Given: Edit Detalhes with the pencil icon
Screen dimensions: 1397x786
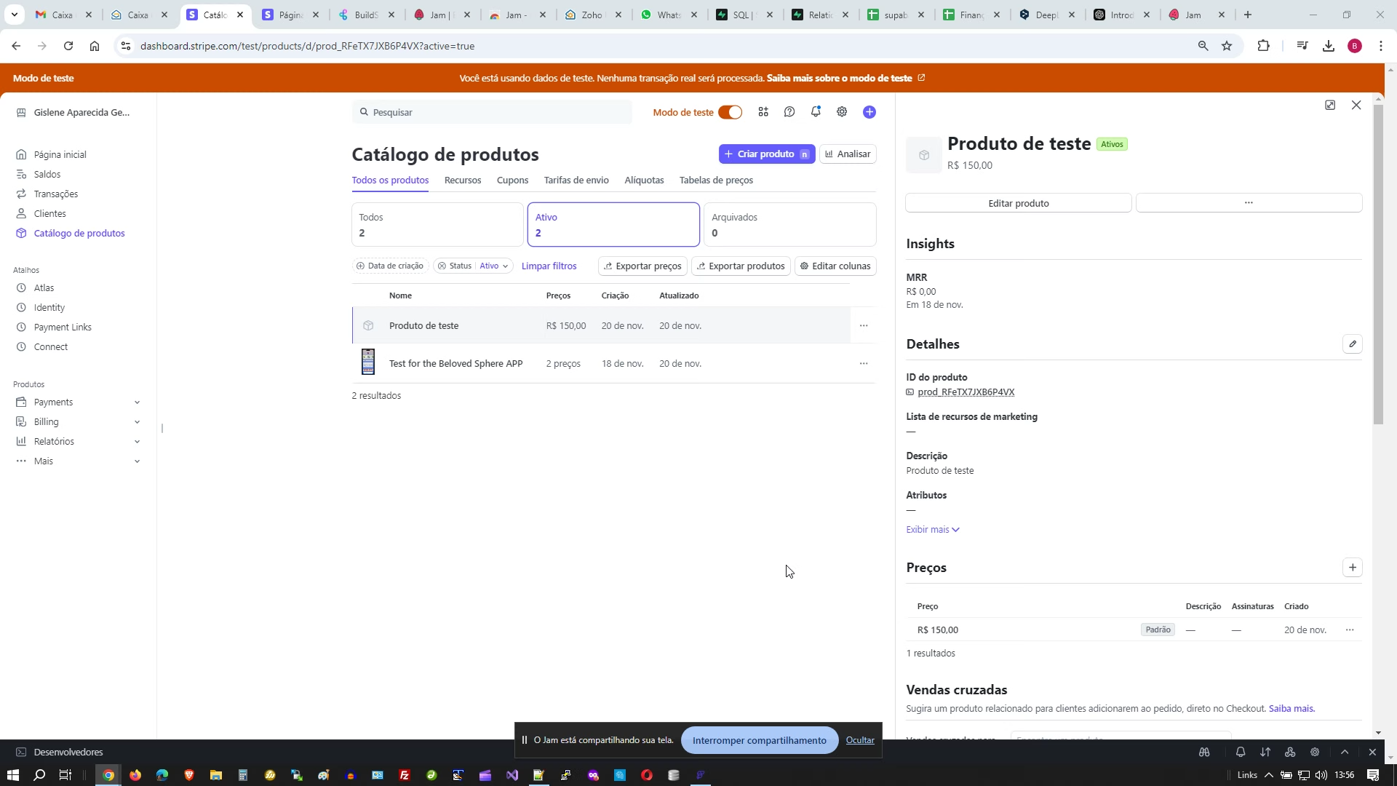Looking at the screenshot, I should (x=1352, y=344).
